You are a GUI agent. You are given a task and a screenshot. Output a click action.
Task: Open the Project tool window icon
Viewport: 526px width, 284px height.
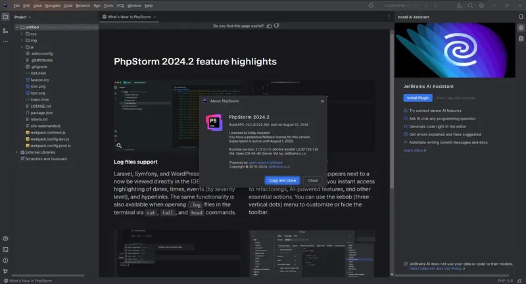tap(5, 17)
